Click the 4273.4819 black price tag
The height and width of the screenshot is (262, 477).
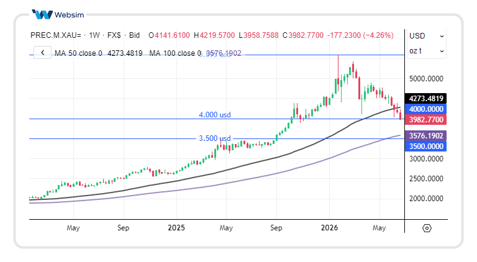pos(425,99)
